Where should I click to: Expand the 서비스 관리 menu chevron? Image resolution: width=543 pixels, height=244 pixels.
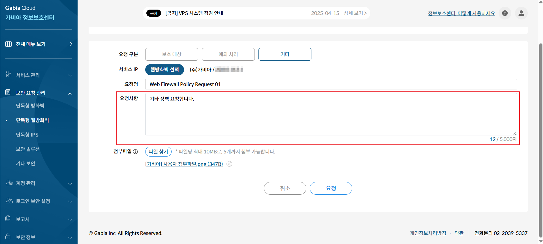click(70, 75)
